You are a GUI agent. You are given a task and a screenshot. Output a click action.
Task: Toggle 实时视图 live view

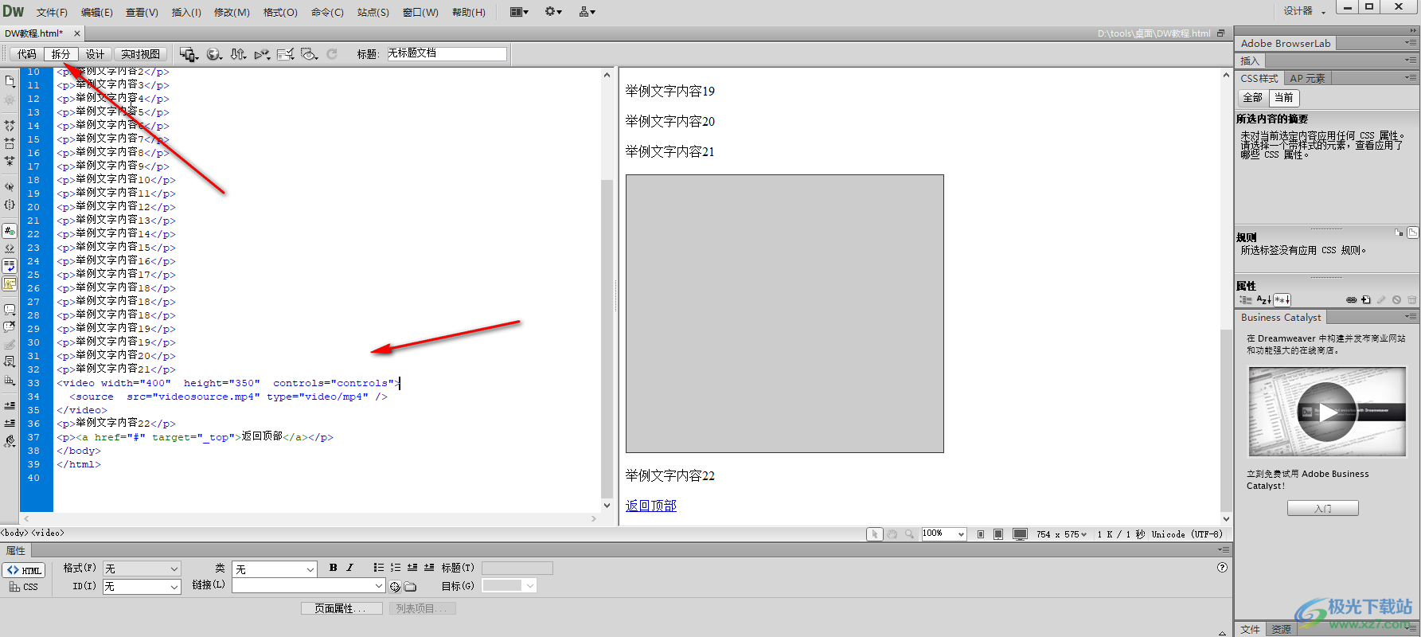[x=140, y=54]
